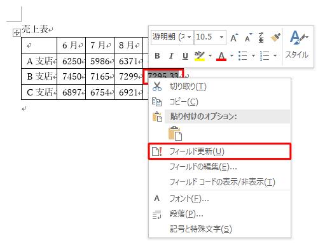Select フィールド更新(U) menu item
Screen dimensions: 318x247
[x=219, y=152]
